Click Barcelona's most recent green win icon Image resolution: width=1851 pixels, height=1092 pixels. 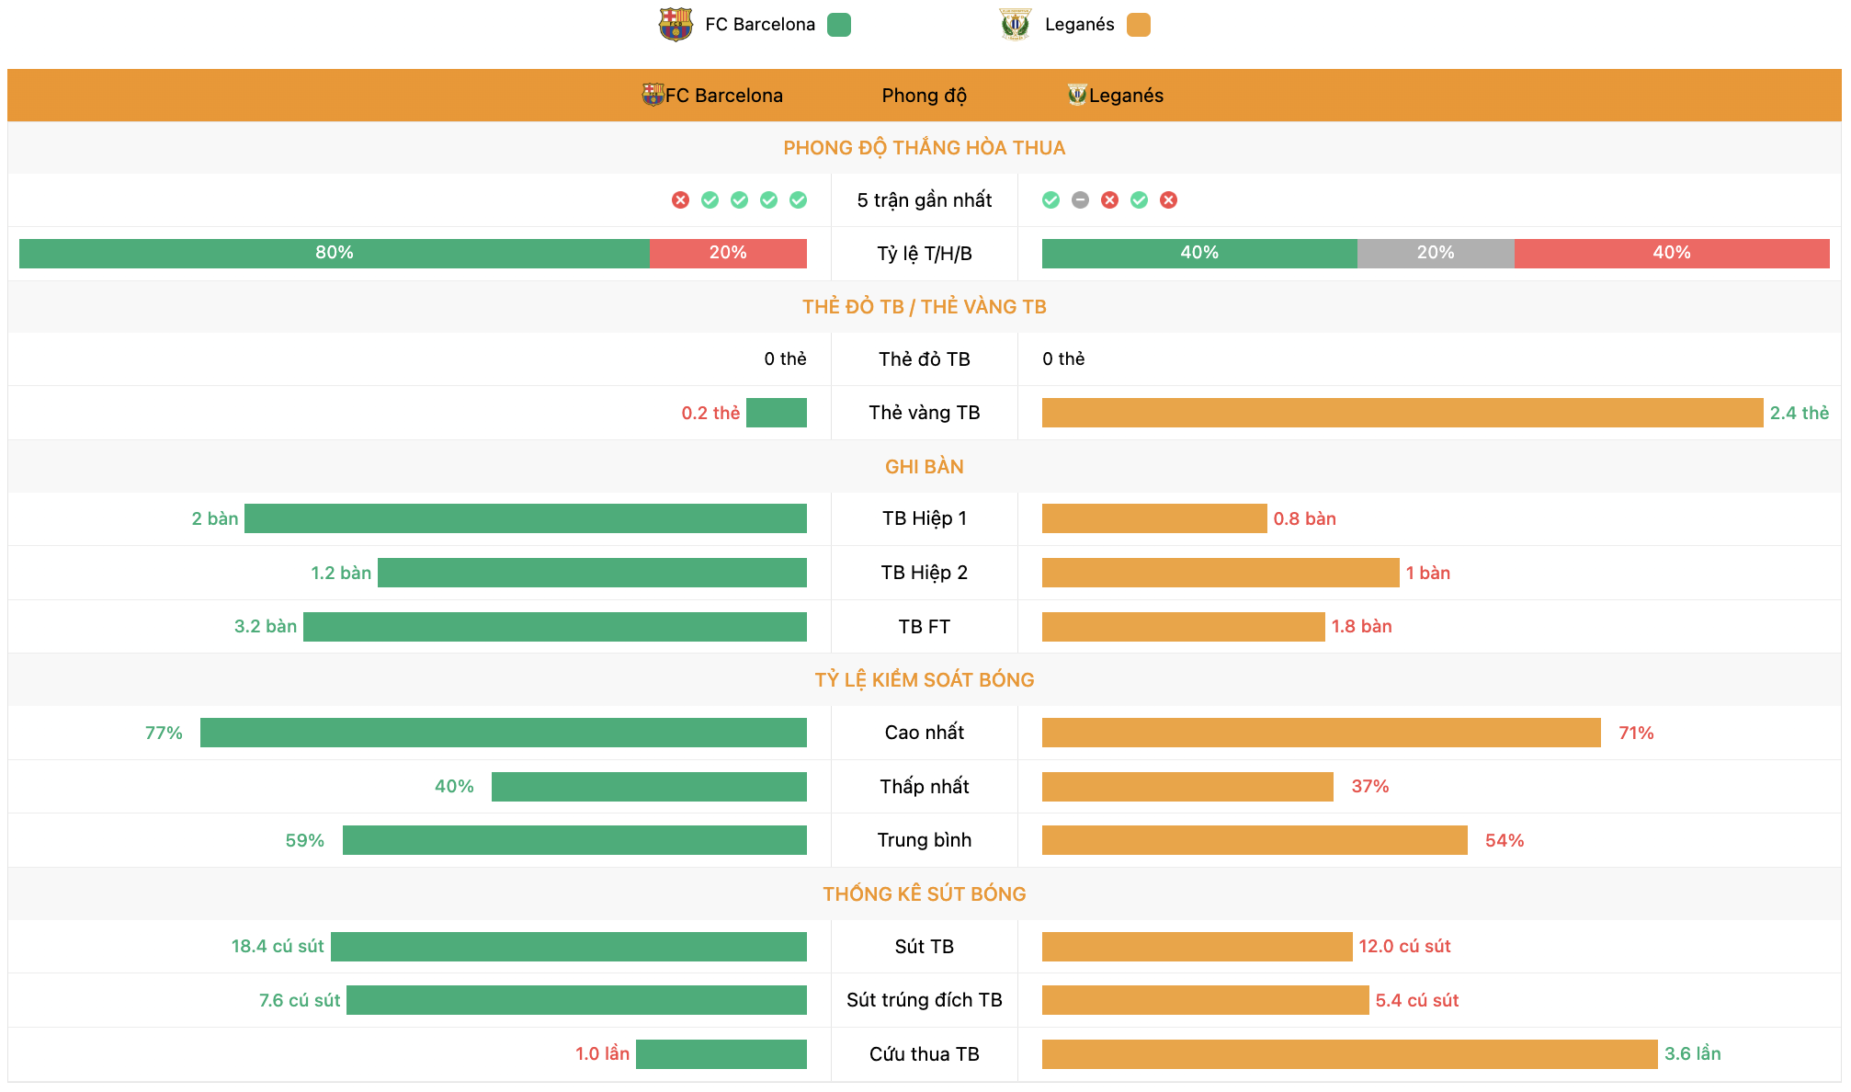click(x=799, y=200)
